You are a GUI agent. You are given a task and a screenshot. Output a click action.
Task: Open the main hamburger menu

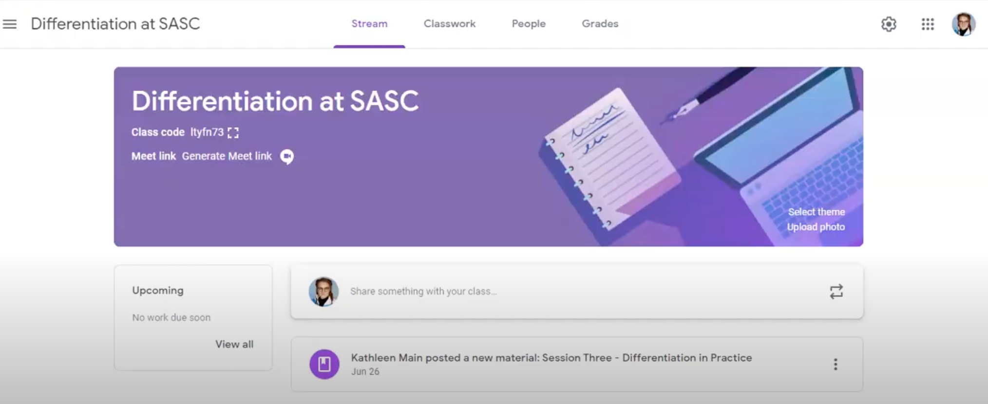click(x=10, y=24)
